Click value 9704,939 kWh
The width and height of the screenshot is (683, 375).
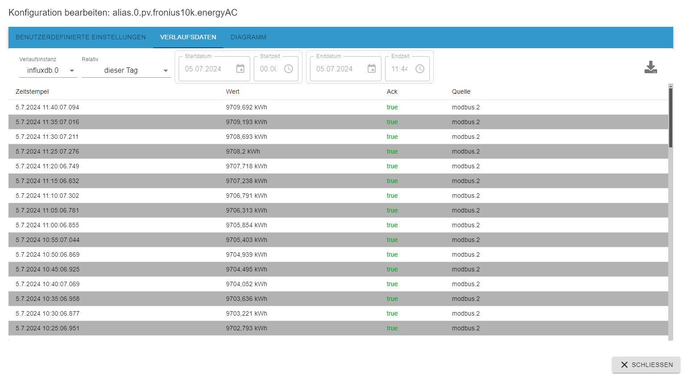[x=247, y=254]
